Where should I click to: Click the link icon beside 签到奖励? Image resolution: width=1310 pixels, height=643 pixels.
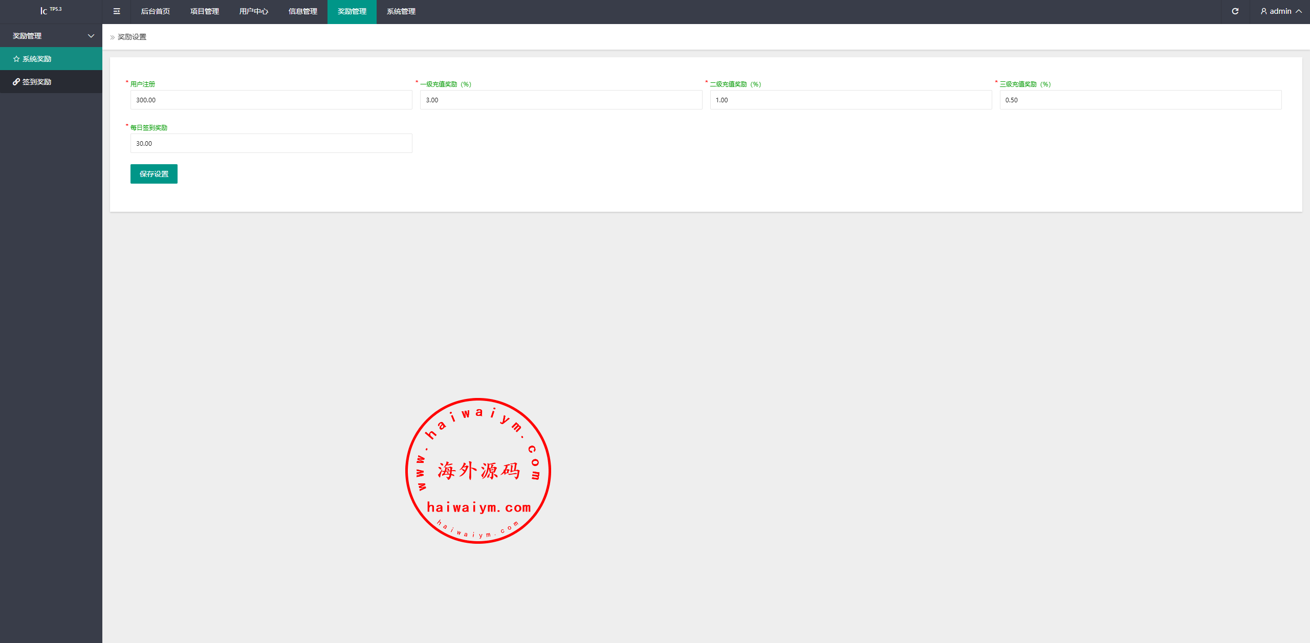tap(16, 82)
